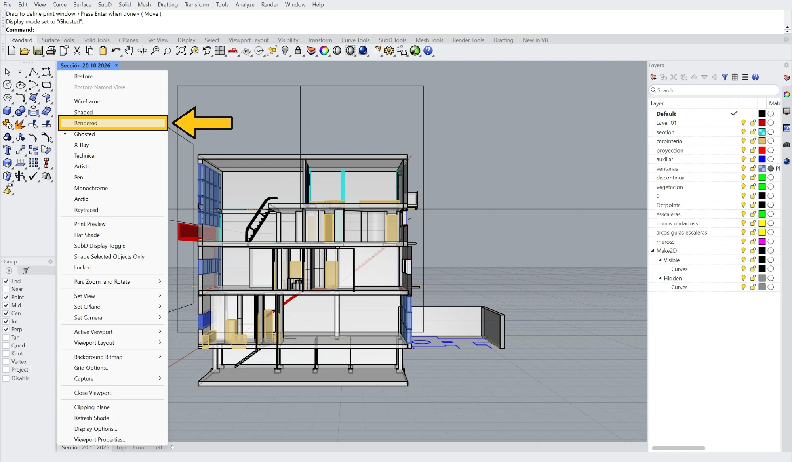Viewport: 792px width, 462px height.
Task: Select the Pan hand tool icon
Action: pos(129,51)
